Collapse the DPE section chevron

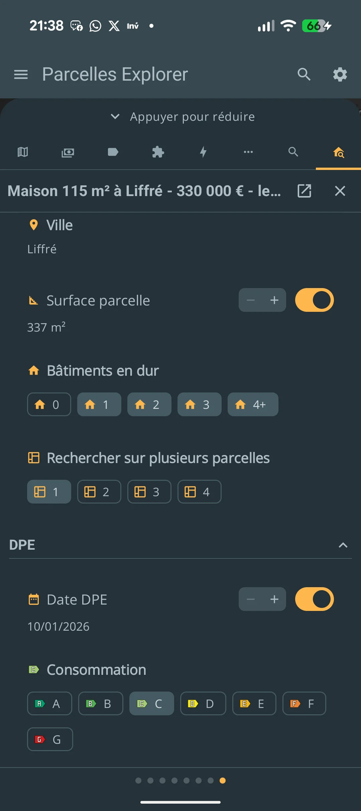click(343, 544)
